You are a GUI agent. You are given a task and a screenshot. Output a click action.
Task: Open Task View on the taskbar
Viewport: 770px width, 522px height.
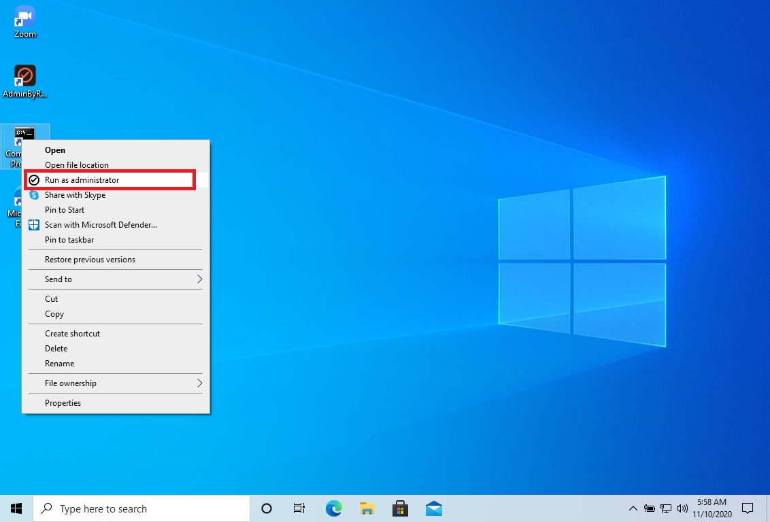(x=299, y=508)
